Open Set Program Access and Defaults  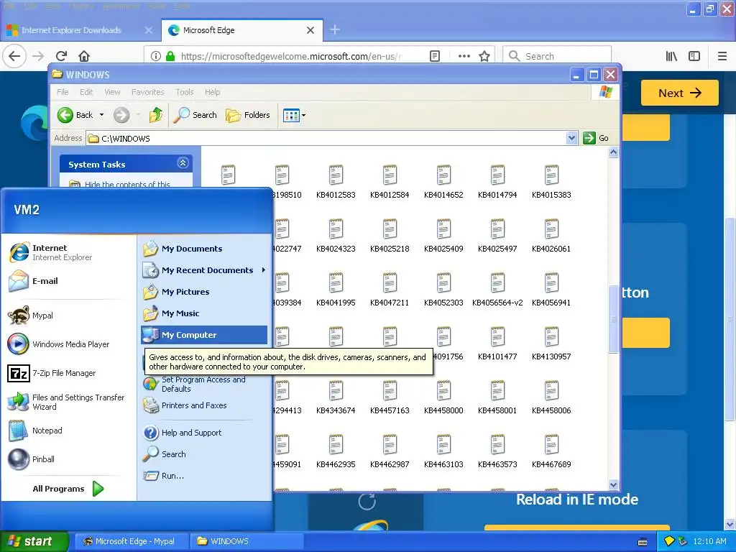194,384
